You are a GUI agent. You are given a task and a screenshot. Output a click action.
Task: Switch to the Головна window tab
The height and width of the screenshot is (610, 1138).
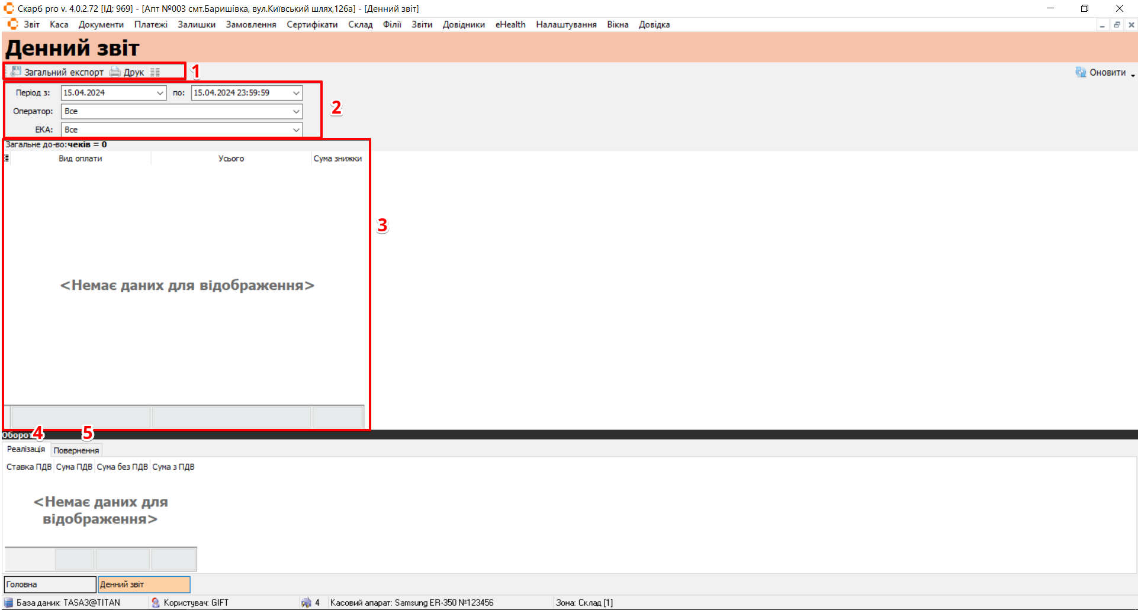point(50,585)
